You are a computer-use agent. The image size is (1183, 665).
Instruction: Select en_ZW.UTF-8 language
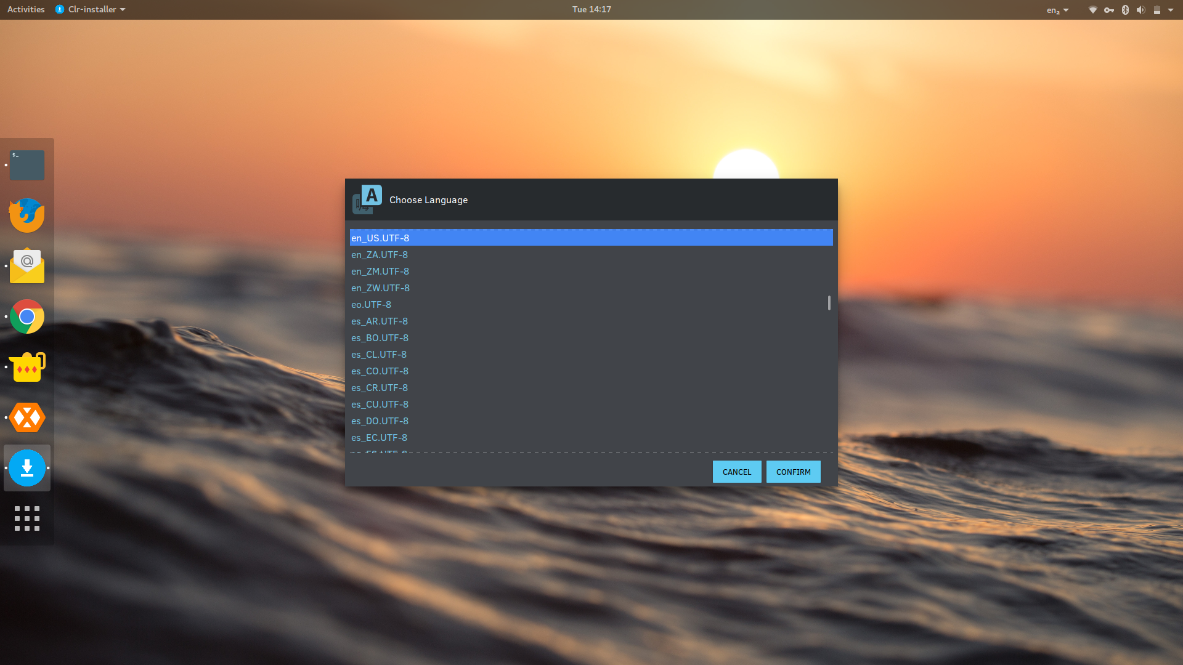(591, 288)
